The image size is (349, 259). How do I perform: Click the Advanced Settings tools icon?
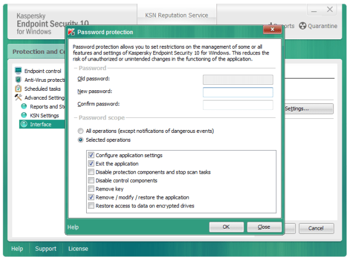click(x=18, y=98)
